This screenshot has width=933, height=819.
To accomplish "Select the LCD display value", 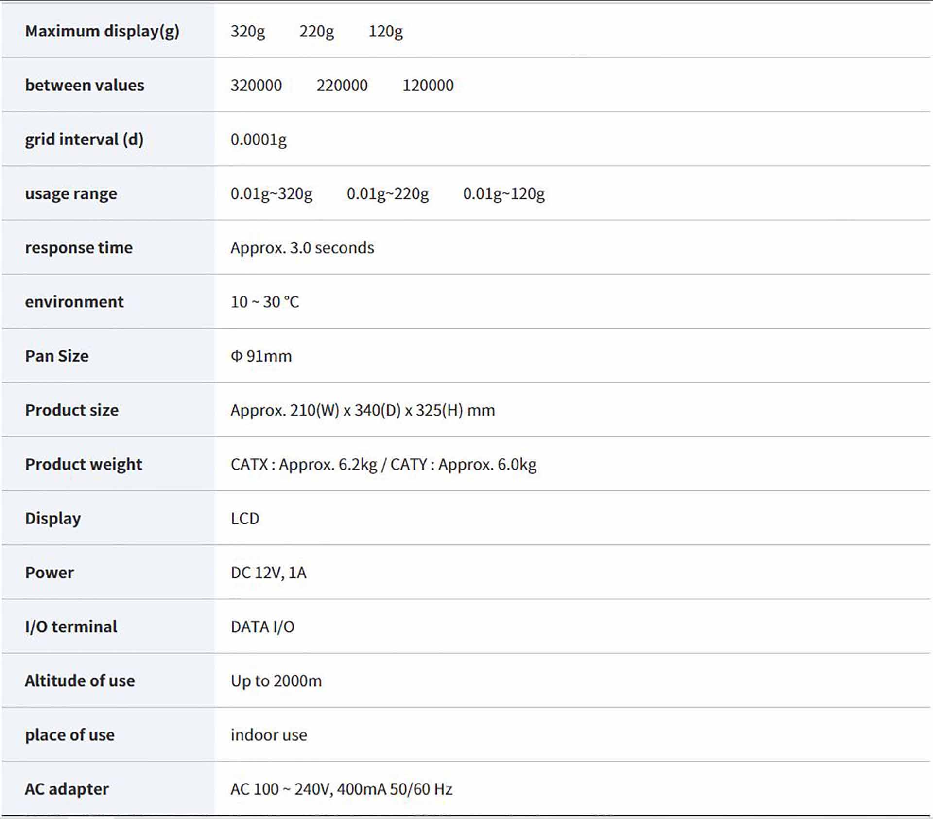I will 245,519.
